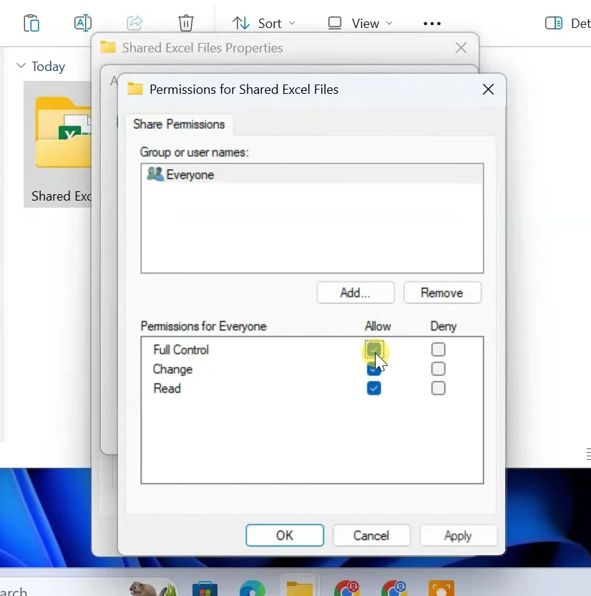This screenshot has height=596, width=591.
Task: Open the first Chrome profile taskbar icon
Action: point(347,588)
